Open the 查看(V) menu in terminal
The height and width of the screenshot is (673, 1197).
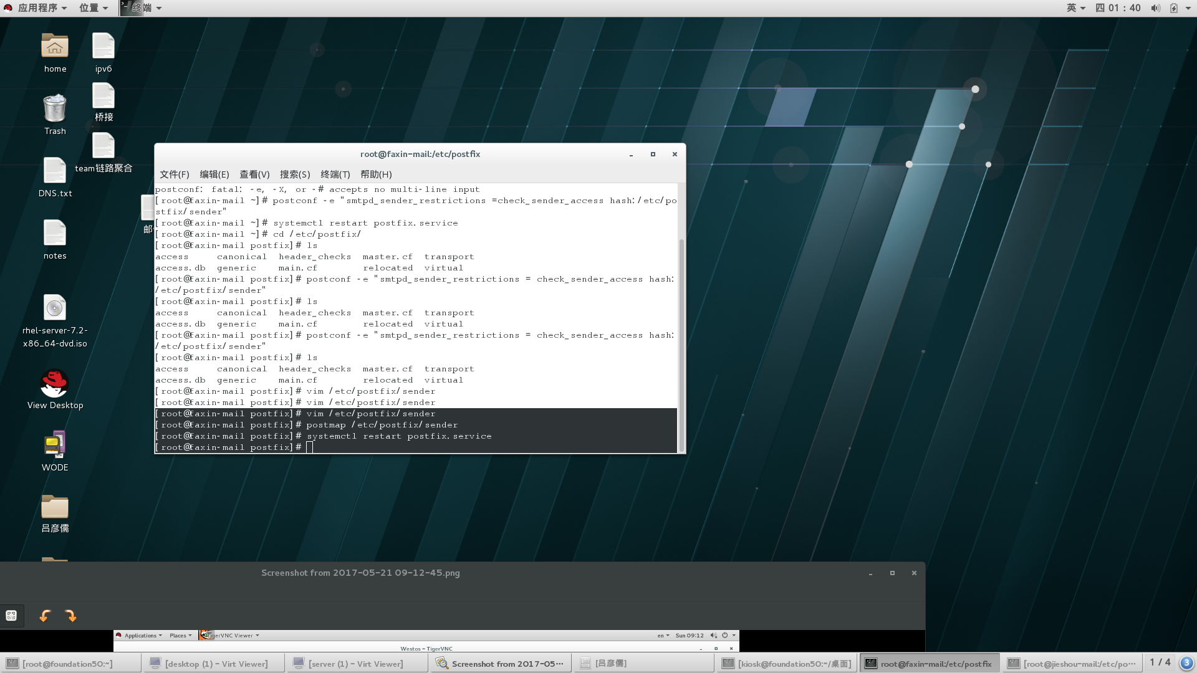[x=254, y=174]
